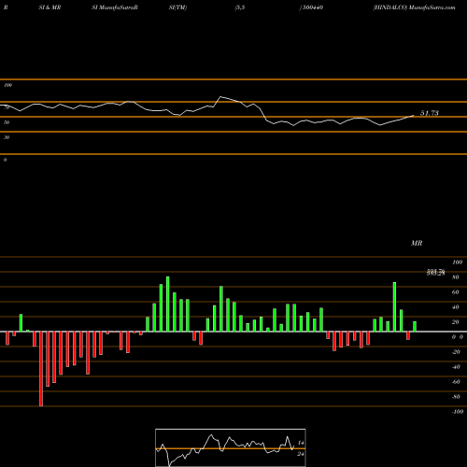This screenshot has height=467, width=467.
Task: Click the MR axis label 40
Action: (456, 307)
